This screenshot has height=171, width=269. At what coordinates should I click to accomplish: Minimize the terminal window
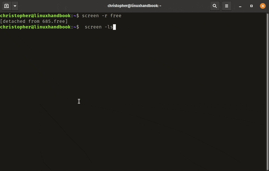240,6
